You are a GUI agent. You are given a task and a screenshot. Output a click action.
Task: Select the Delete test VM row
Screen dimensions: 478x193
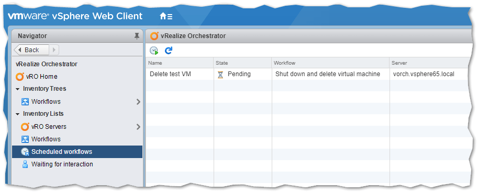[307, 74]
